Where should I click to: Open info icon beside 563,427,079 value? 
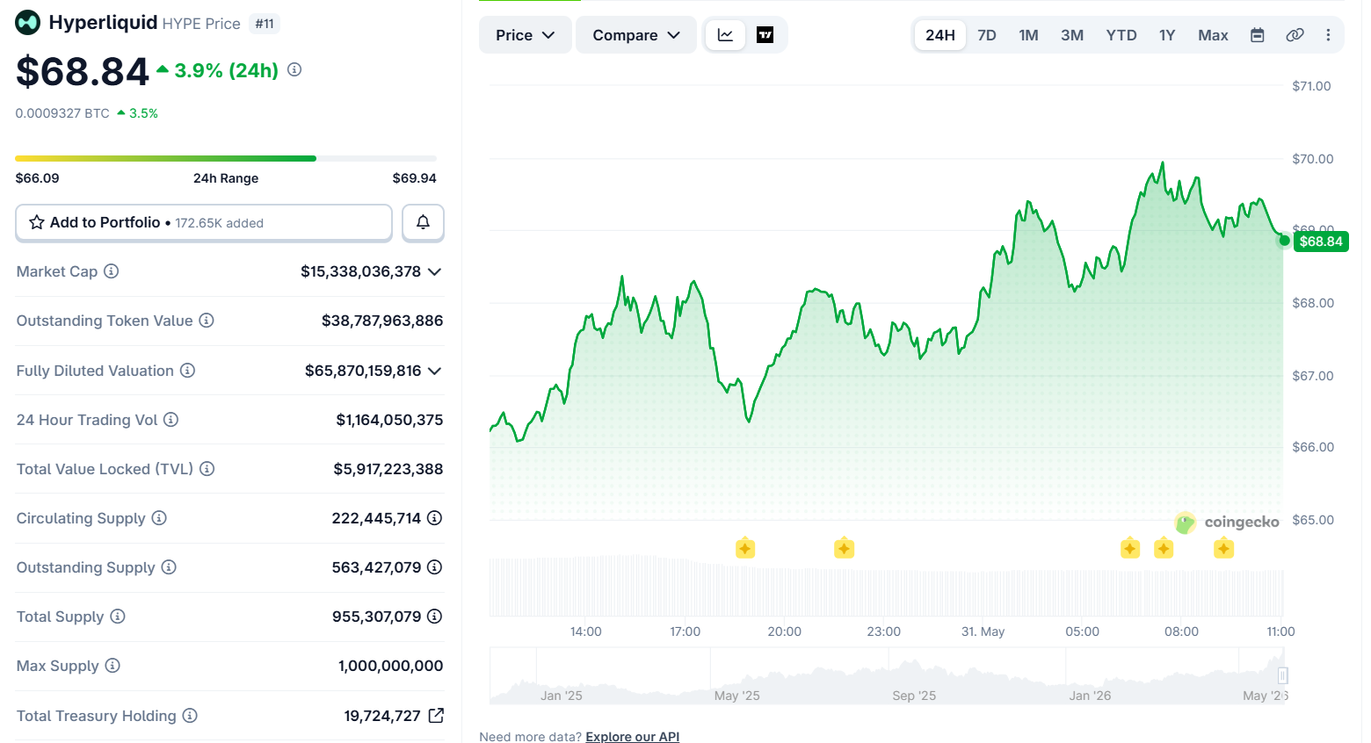point(434,567)
